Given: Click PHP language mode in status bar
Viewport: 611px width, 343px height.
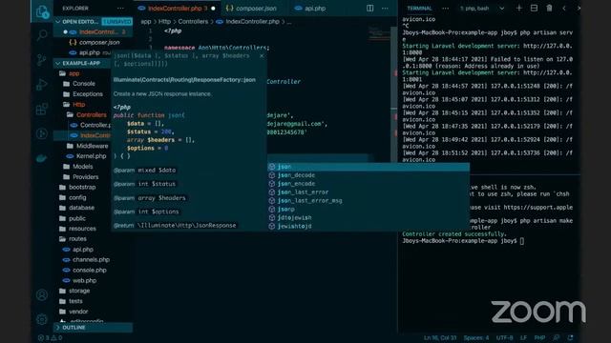Looking at the screenshot, I should (x=539, y=338).
